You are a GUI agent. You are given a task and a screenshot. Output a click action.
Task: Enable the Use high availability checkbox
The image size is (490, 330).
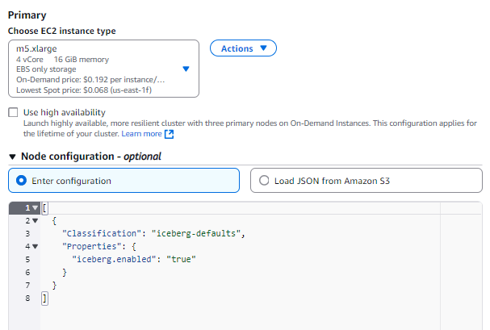point(13,112)
